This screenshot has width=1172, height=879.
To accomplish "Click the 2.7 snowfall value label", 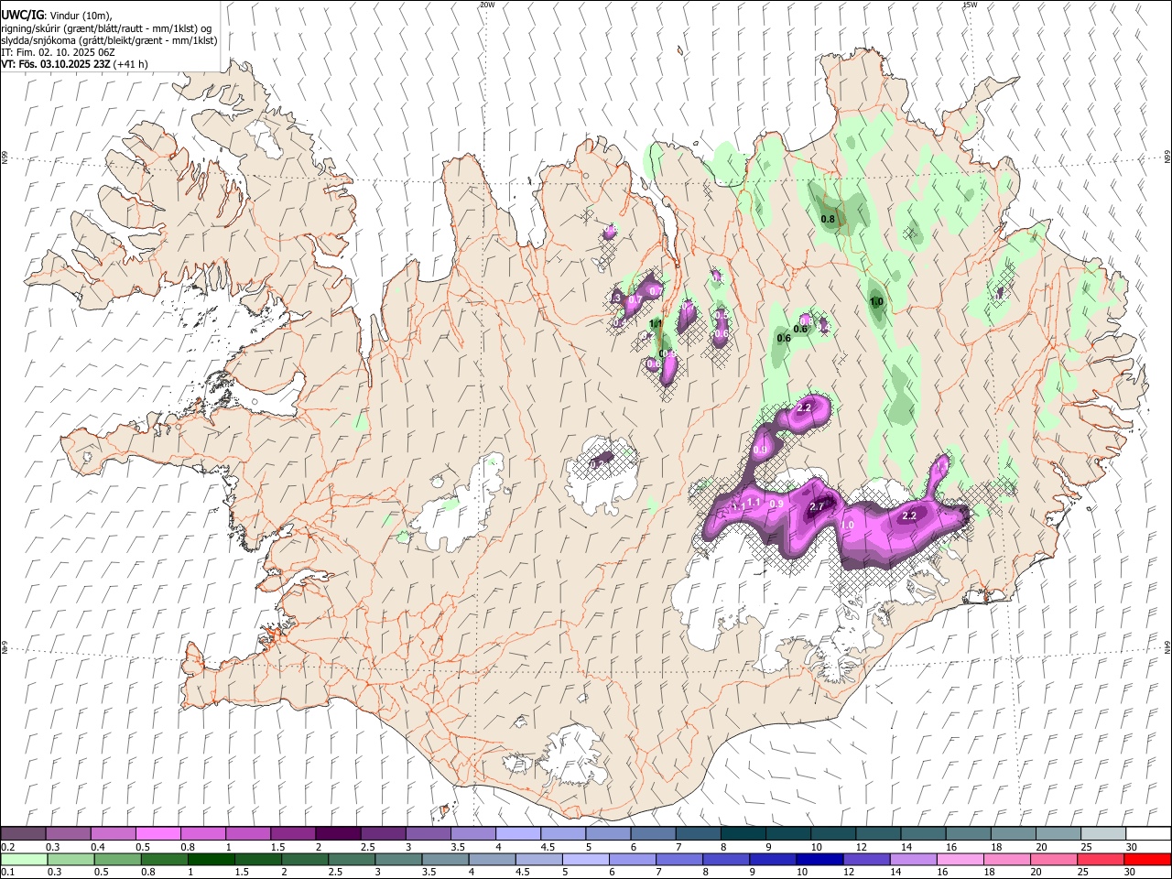I will (818, 506).
